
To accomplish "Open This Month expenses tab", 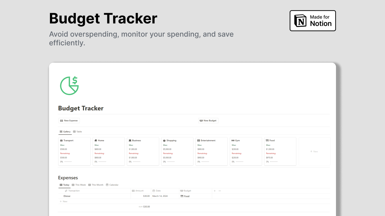I will pyautogui.click(x=96, y=185).
